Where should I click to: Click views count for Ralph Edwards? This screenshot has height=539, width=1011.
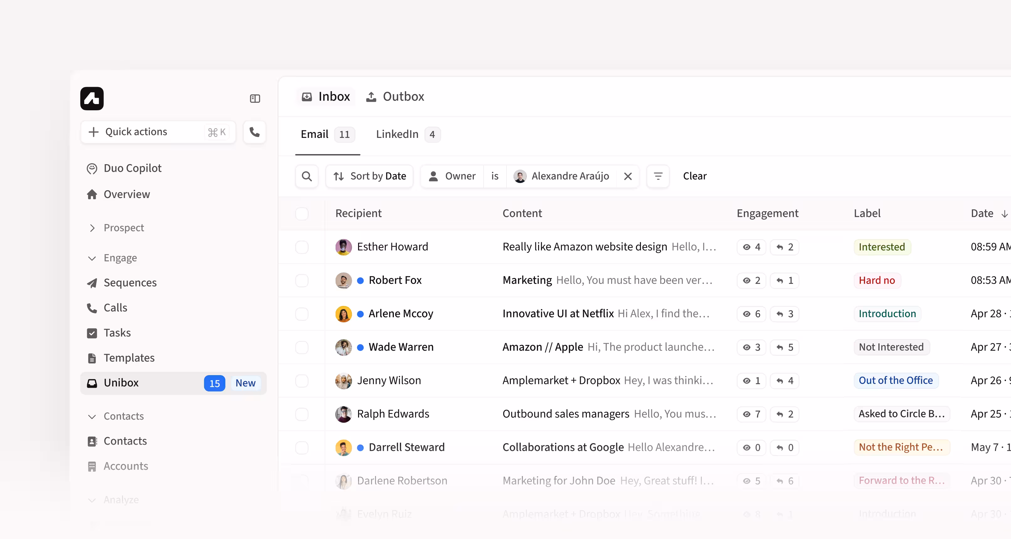click(752, 414)
